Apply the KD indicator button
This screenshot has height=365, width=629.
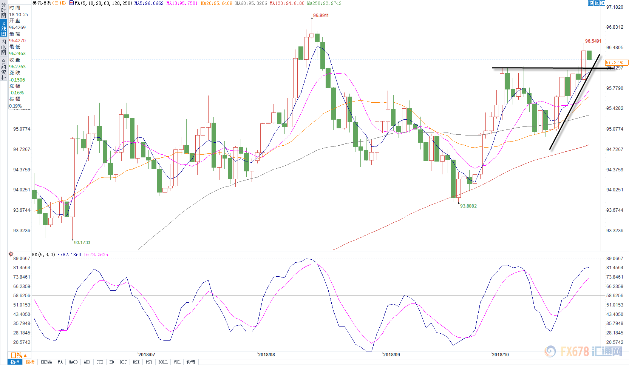(x=112, y=362)
